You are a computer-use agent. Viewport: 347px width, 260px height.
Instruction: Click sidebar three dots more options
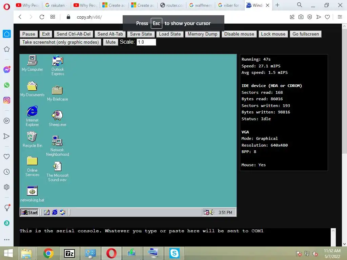pos(7,240)
